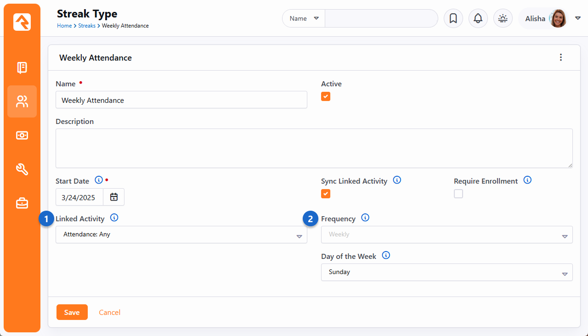Open the notifications bell icon
588x336 pixels.
point(478,18)
